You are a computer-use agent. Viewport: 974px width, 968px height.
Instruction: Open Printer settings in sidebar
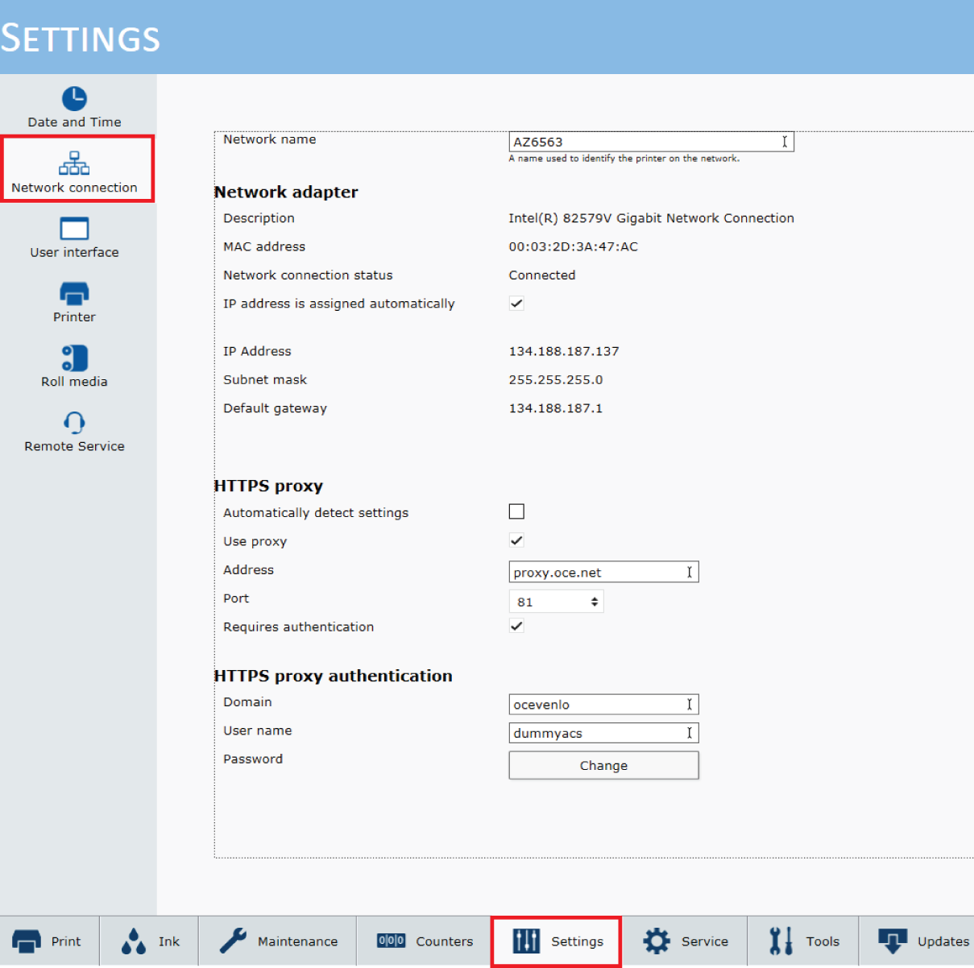(74, 293)
